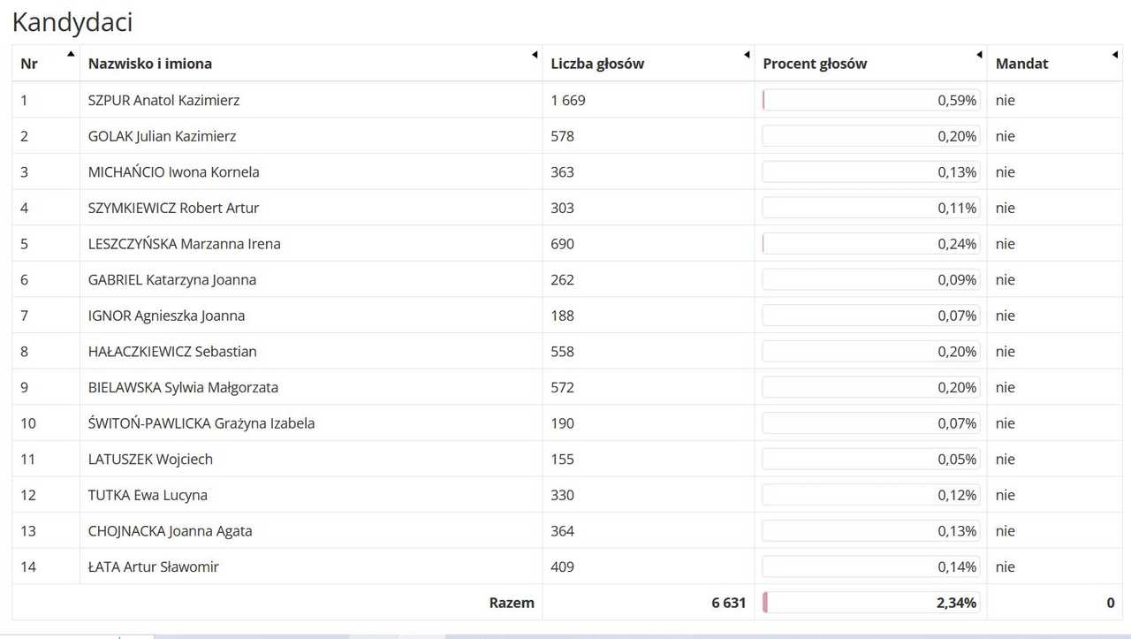The width and height of the screenshot is (1131, 639).
Task: Click sort arrow in Procent głosów header
Action: click(978, 55)
